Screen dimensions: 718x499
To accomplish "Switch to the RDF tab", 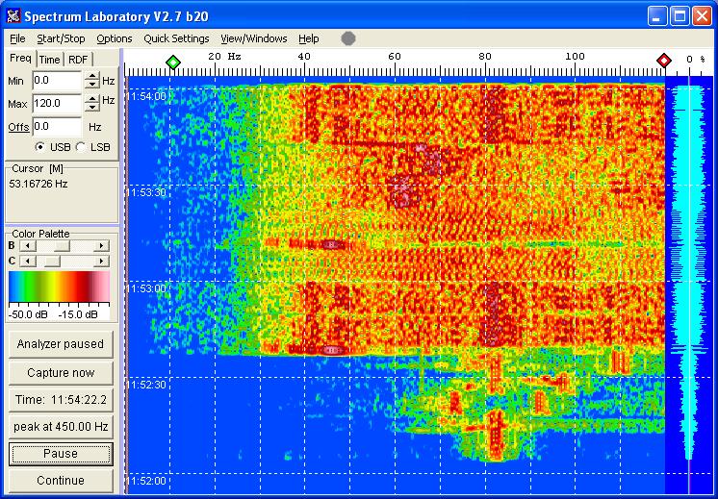I will pyautogui.click(x=78, y=60).
